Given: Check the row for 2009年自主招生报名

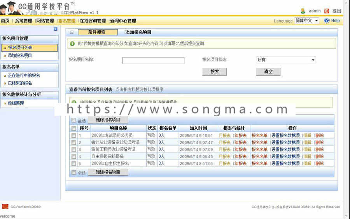Looking at the screenshot, I should 73,163.
